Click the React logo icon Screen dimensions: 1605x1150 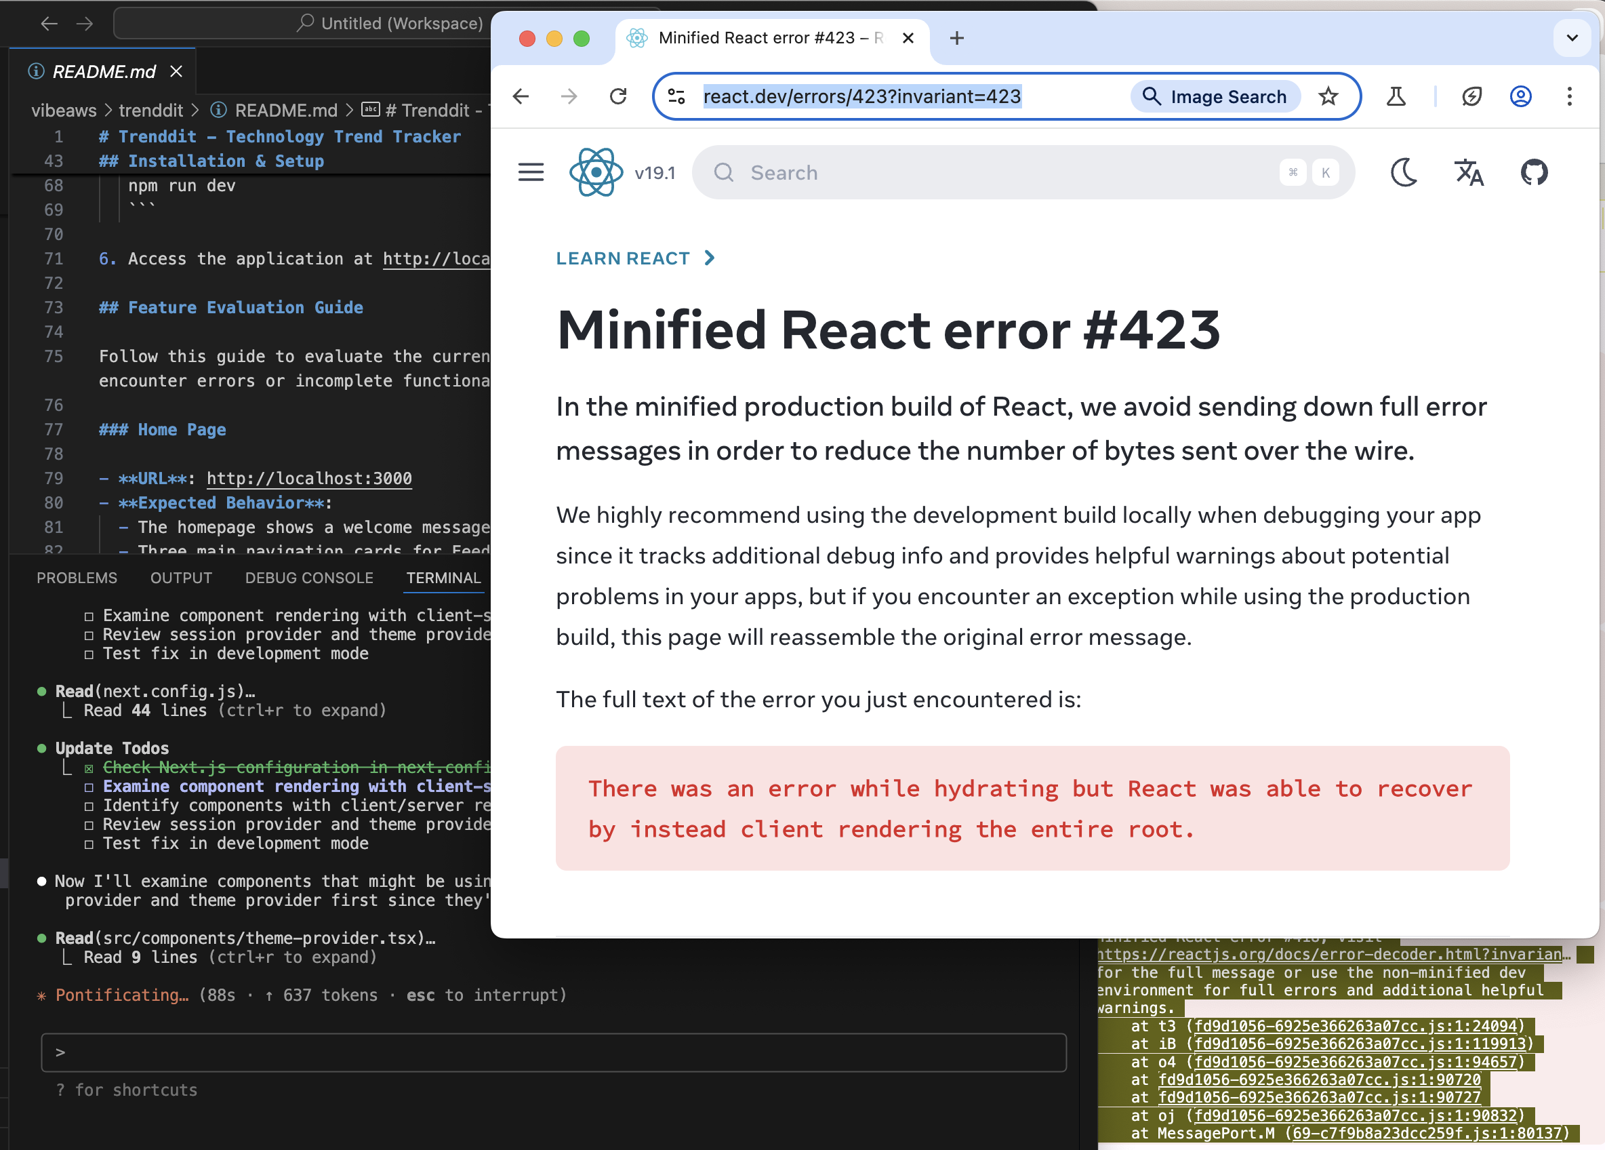(x=596, y=172)
